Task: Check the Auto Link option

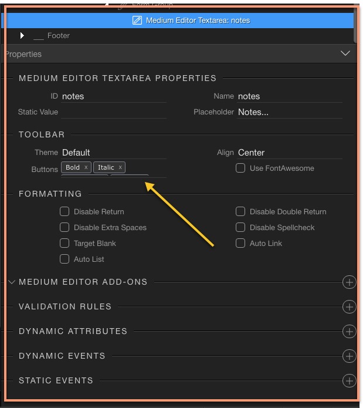Action: [240, 244]
